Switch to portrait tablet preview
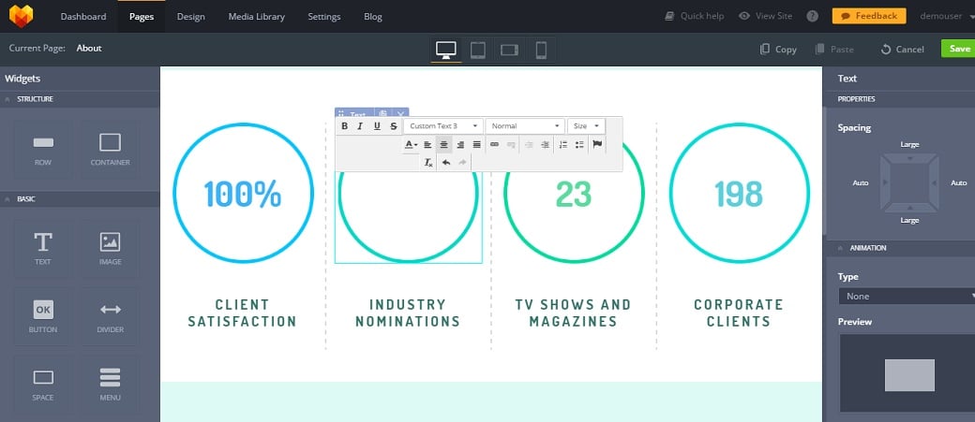The width and height of the screenshot is (975, 422). tap(478, 50)
